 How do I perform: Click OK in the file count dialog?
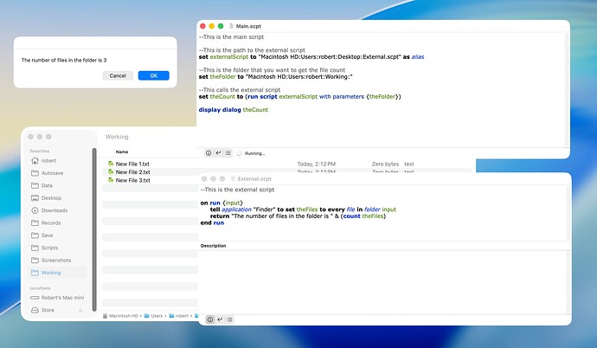[x=153, y=75]
